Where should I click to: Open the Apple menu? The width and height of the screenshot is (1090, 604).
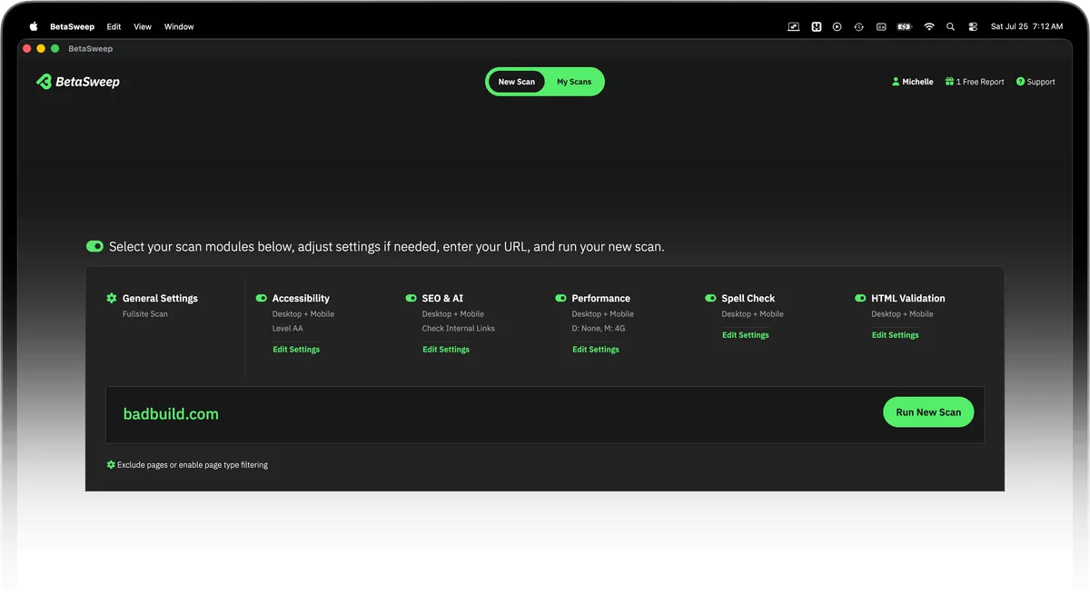pyautogui.click(x=34, y=26)
